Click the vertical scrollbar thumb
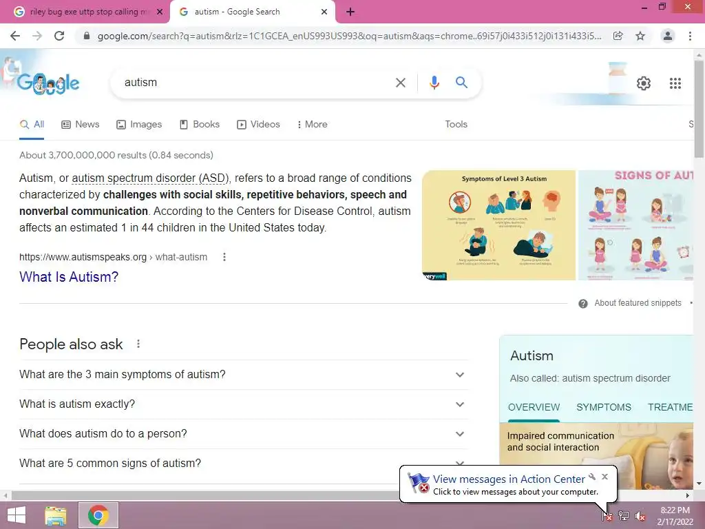This screenshot has height=529, width=705. click(699, 108)
